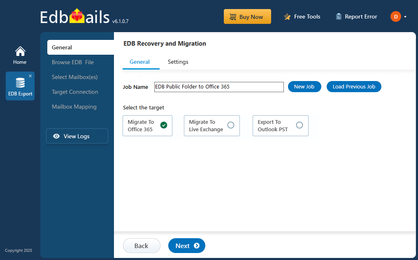418x260 pixels.
Task: Click the New Job button
Action: (304, 87)
